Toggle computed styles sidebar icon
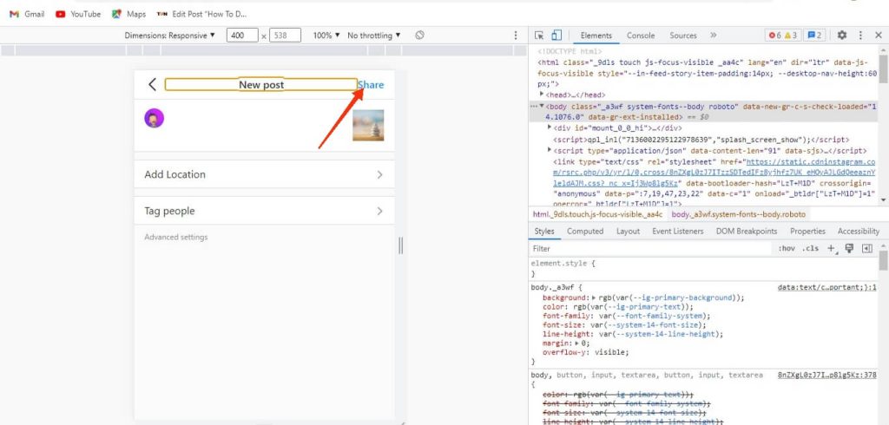Viewport: 889px width, 425px height. [867, 248]
